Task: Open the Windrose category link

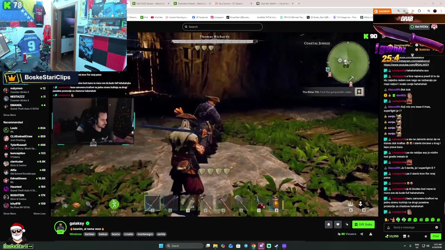Action: point(75,234)
